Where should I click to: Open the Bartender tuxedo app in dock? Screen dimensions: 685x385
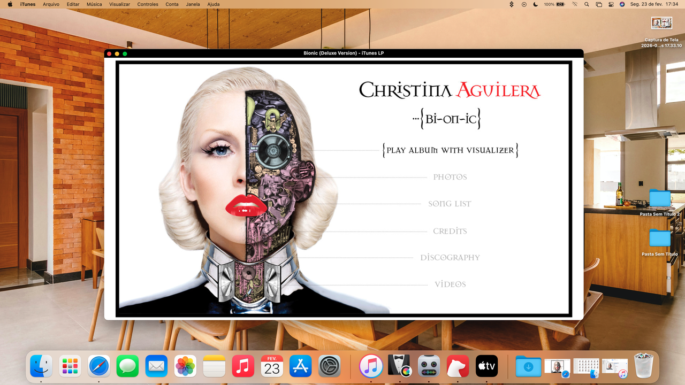coord(399,366)
